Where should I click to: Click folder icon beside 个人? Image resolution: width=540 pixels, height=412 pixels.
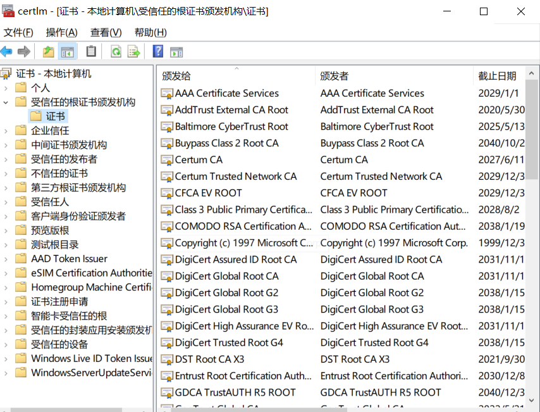click(21, 87)
